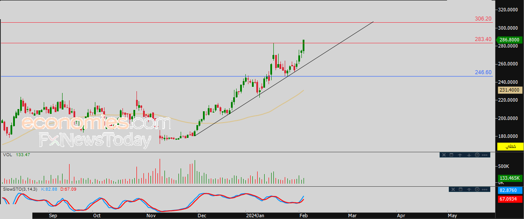Click the Sep label on time axis
The height and width of the screenshot is (219, 524).
53,216
